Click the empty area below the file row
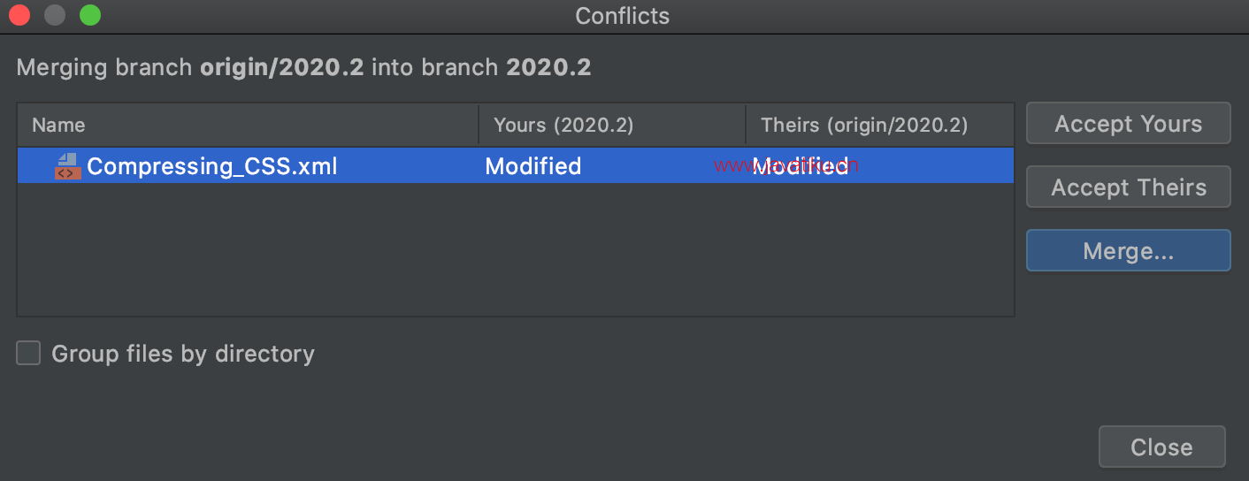This screenshot has width=1249, height=481. 515,249
